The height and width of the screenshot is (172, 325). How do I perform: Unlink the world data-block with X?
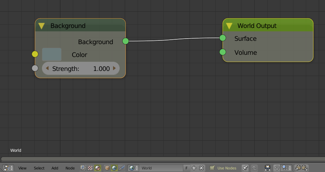pos(201,168)
